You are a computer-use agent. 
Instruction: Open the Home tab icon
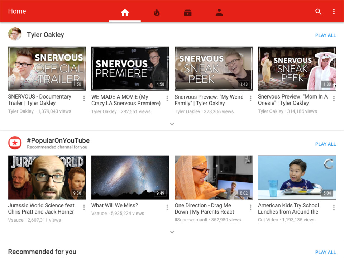125,12
